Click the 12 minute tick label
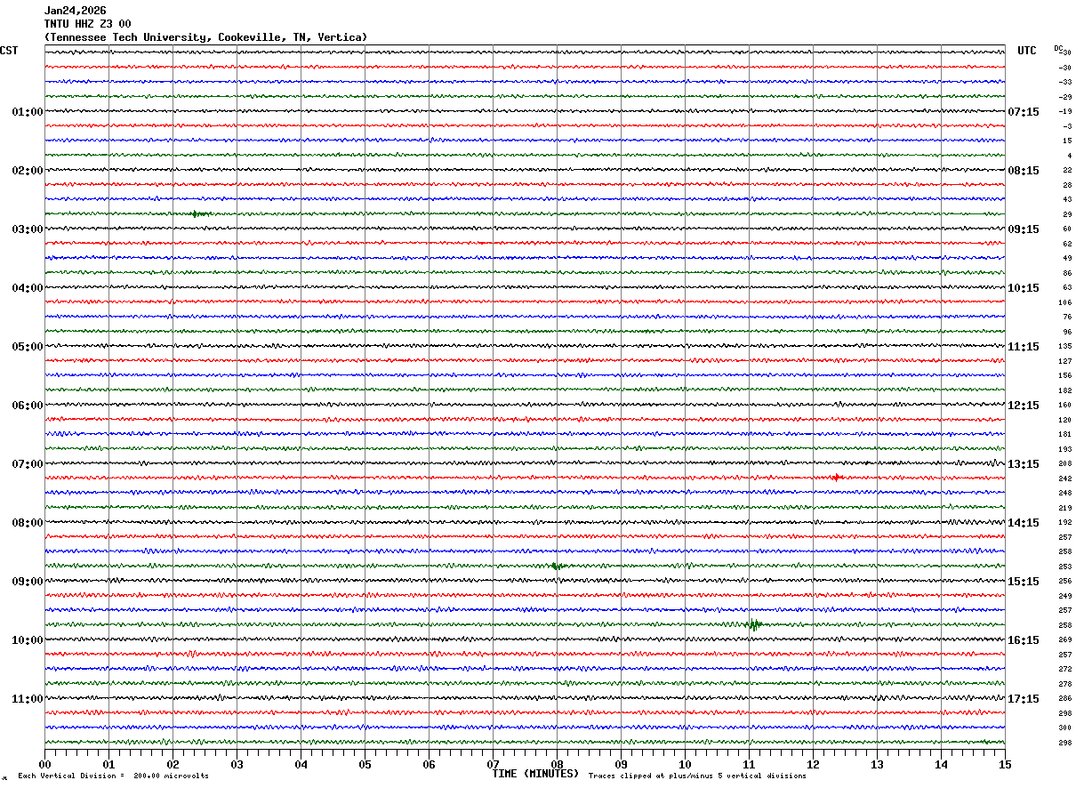Screen dimensions: 1076x788 pos(813,764)
